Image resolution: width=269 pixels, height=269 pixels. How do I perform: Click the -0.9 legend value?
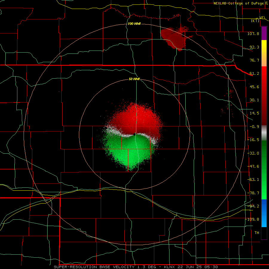[254, 127]
